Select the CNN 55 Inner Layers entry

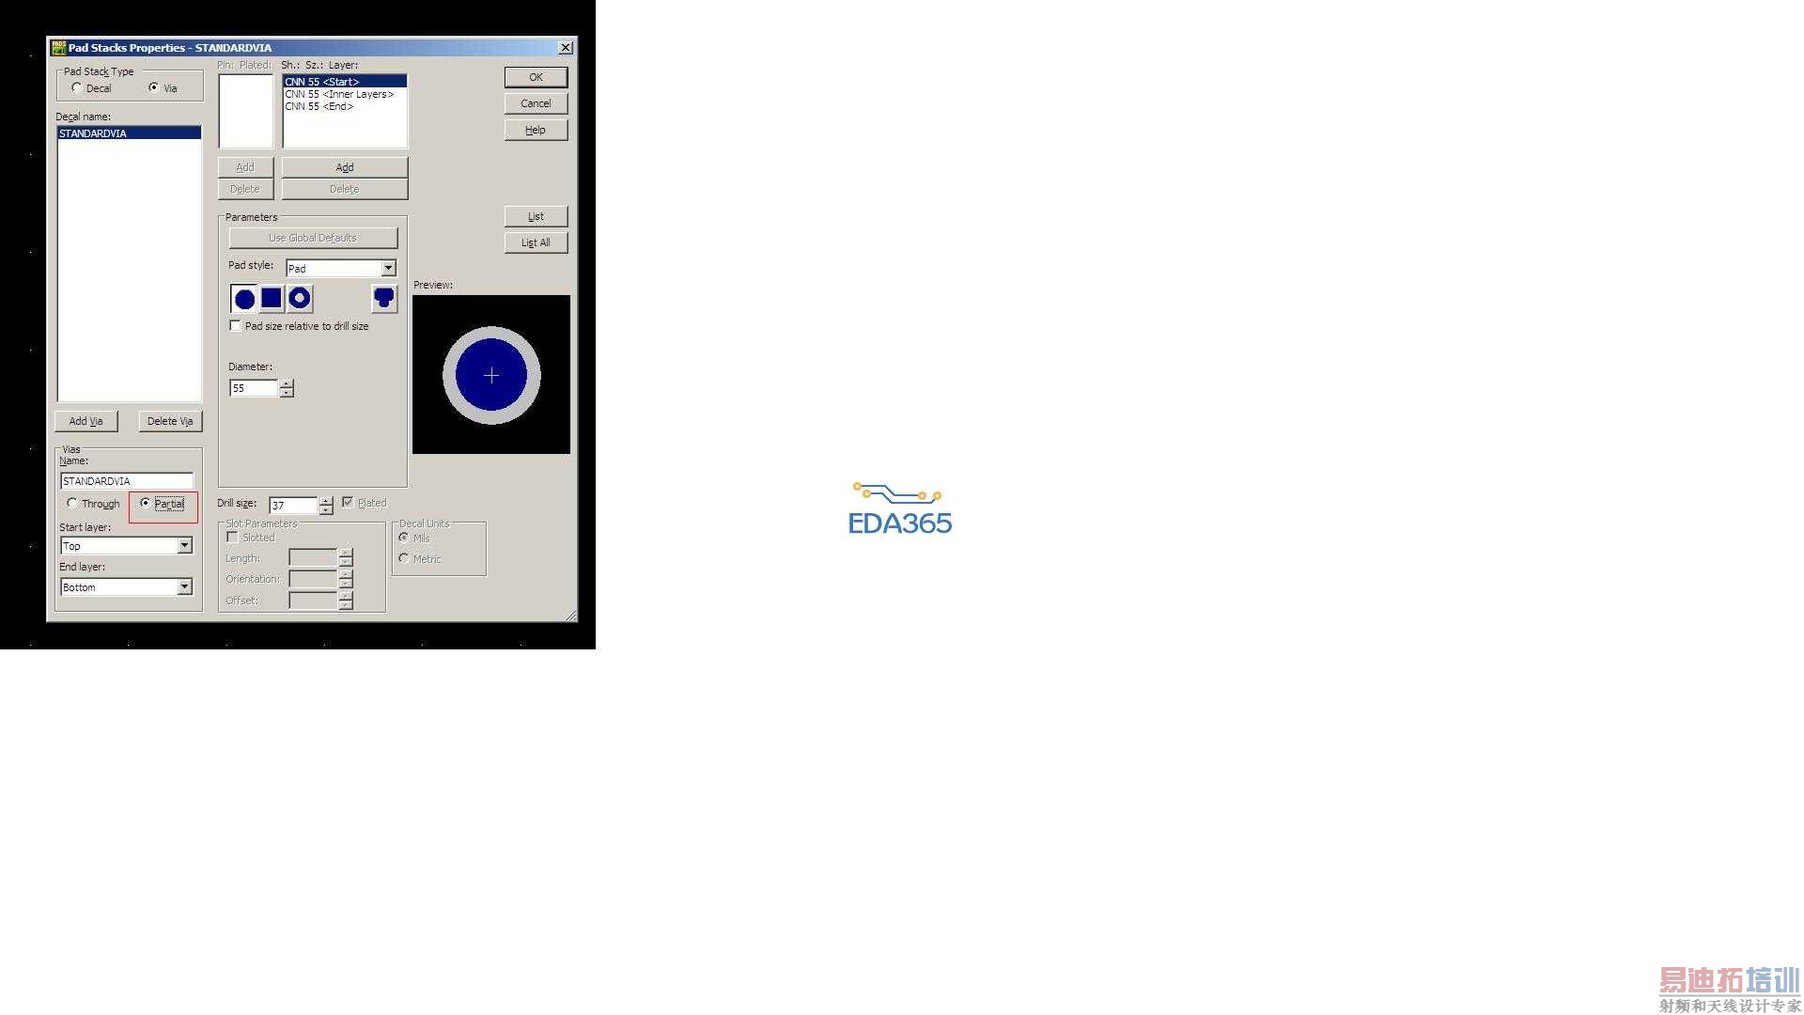(339, 94)
